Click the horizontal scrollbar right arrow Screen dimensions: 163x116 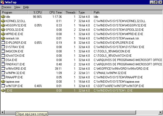(x=160, y=112)
